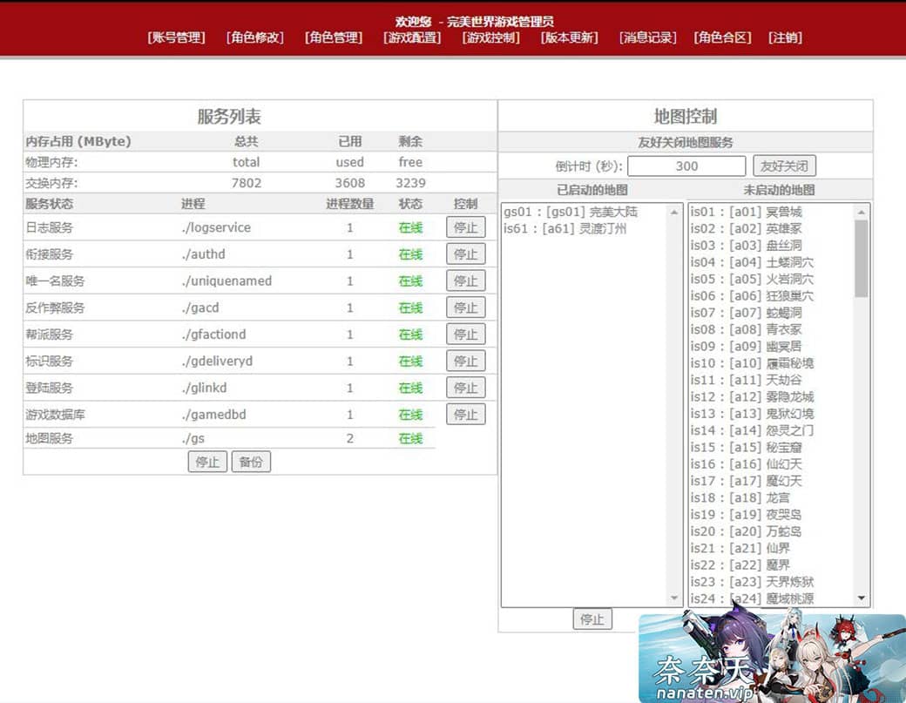The image size is (906, 703).
Task: Select is02 英雄冢 map entry
Action: [x=771, y=228]
